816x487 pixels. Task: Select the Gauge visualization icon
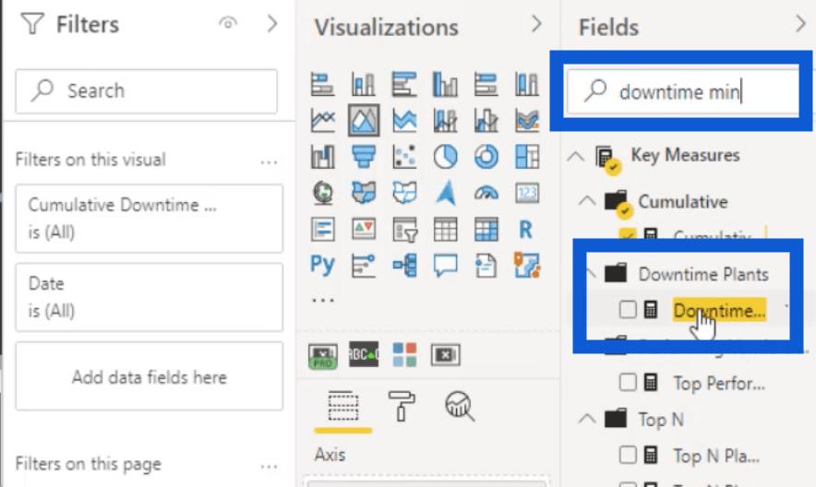coord(486,193)
